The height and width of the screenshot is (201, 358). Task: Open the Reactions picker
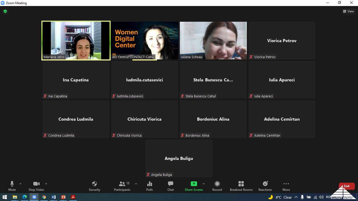pos(265,186)
